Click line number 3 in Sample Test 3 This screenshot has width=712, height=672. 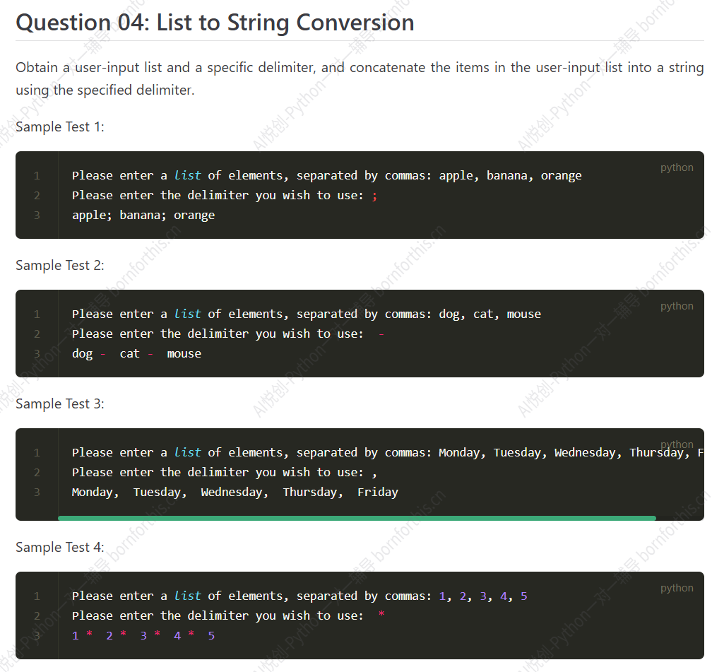pos(37,492)
